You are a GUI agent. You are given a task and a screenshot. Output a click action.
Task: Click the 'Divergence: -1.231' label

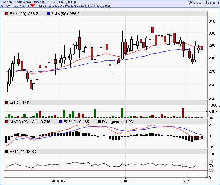click(118, 122)
